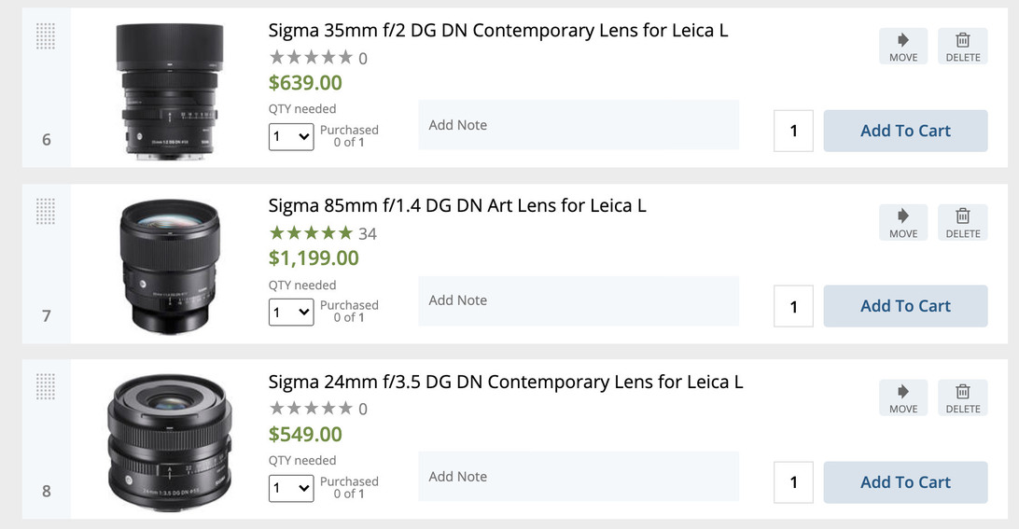Grab drag handle for item 6
Image resolution: width=1019 pixels, height=529 pixels.
(46, 36)
